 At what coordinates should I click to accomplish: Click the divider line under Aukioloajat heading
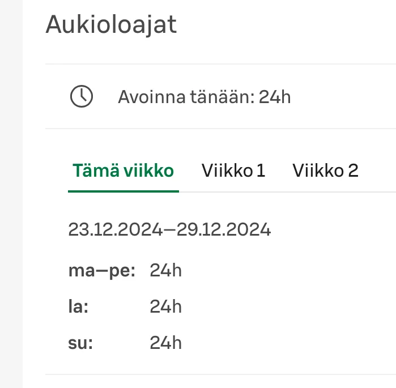pyautogui.click(x=220, y=64)
